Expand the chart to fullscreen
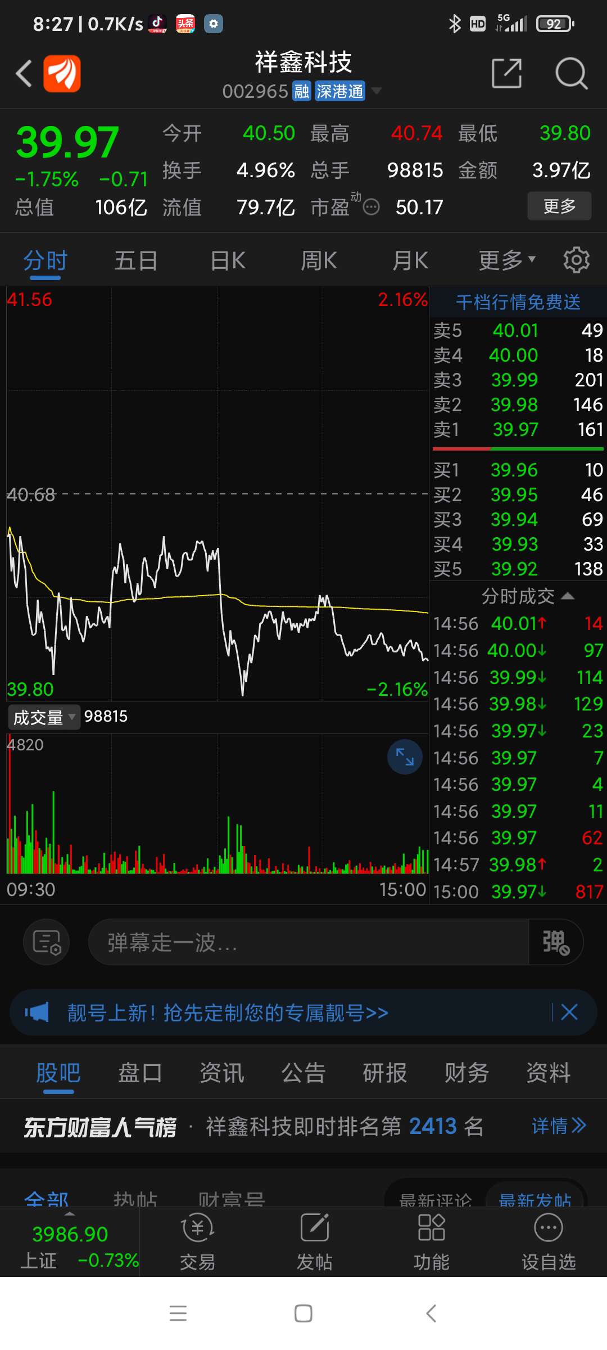The width and height of the screenshot is (607, 1350). [x=405, y=757]
